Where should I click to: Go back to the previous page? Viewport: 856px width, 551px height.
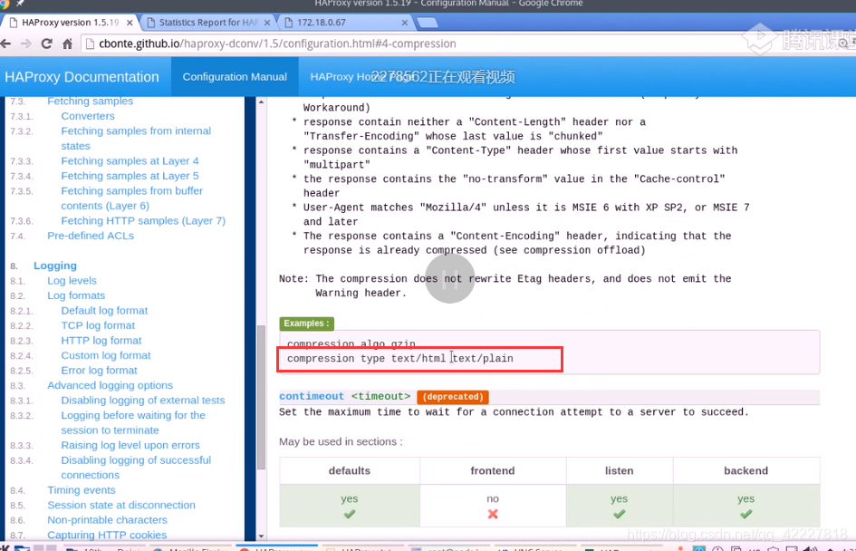coord(6,43)
